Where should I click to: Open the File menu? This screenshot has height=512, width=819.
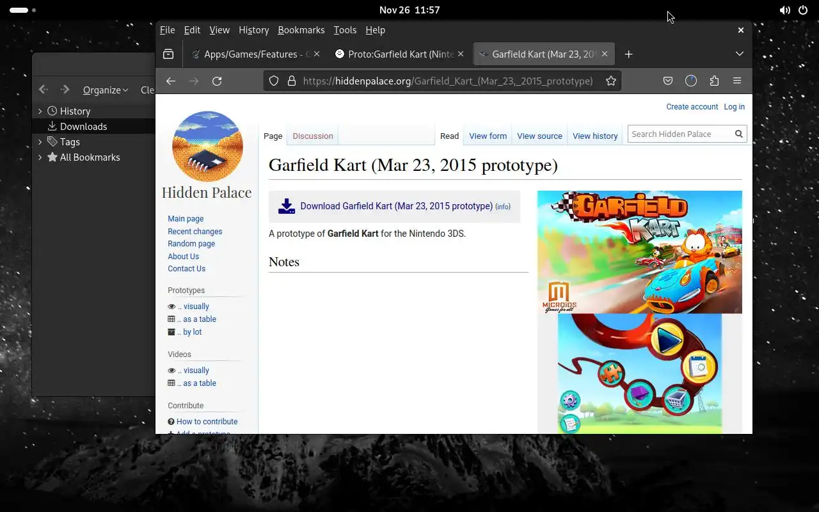167,30
